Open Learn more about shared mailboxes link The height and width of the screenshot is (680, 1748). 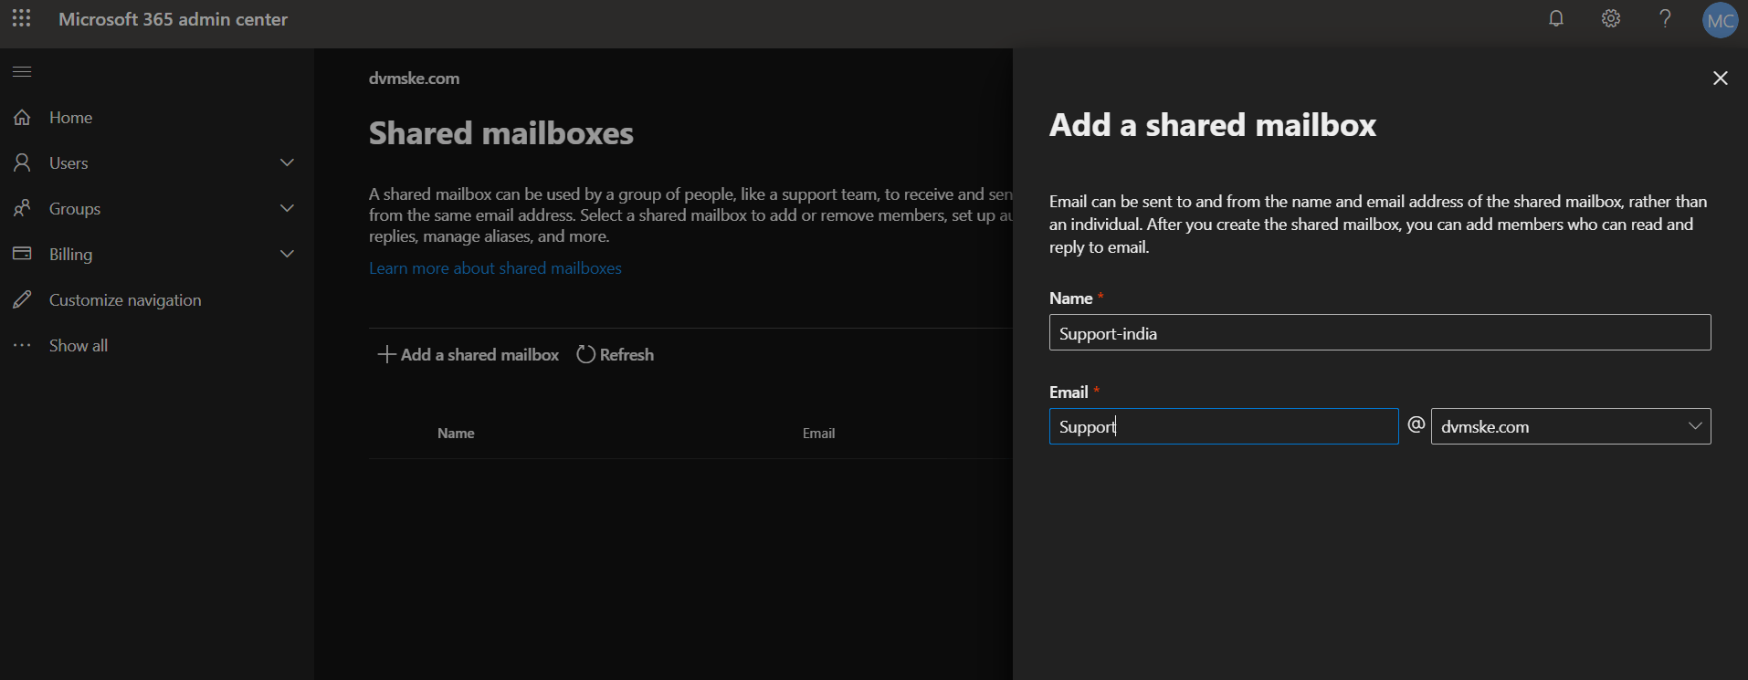[495, 268]
